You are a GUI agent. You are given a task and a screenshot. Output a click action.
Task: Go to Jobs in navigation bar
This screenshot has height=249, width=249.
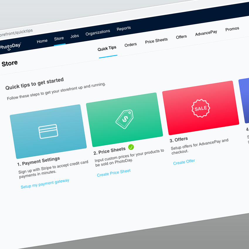pos(75,36)
